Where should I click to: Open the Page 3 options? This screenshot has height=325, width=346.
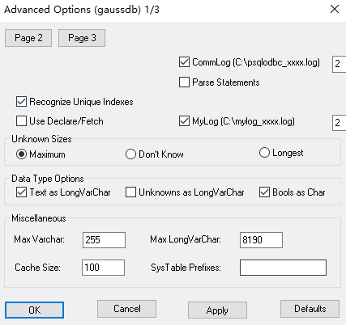(x=82, y=38)
